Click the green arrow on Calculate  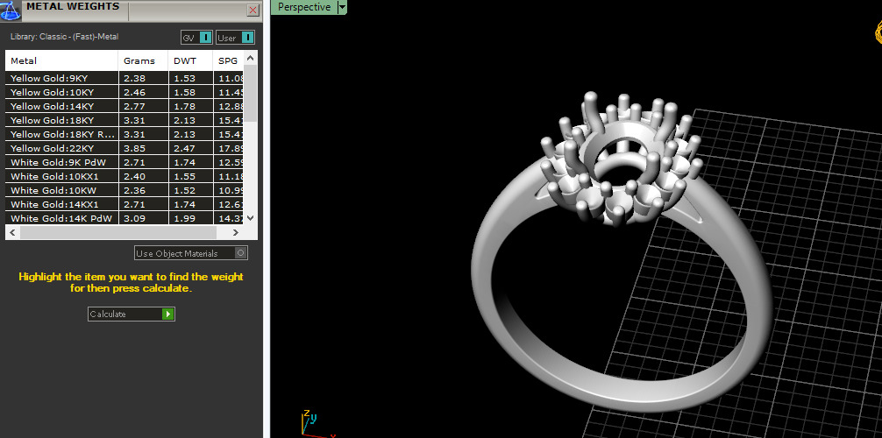(x=167, y=314)
